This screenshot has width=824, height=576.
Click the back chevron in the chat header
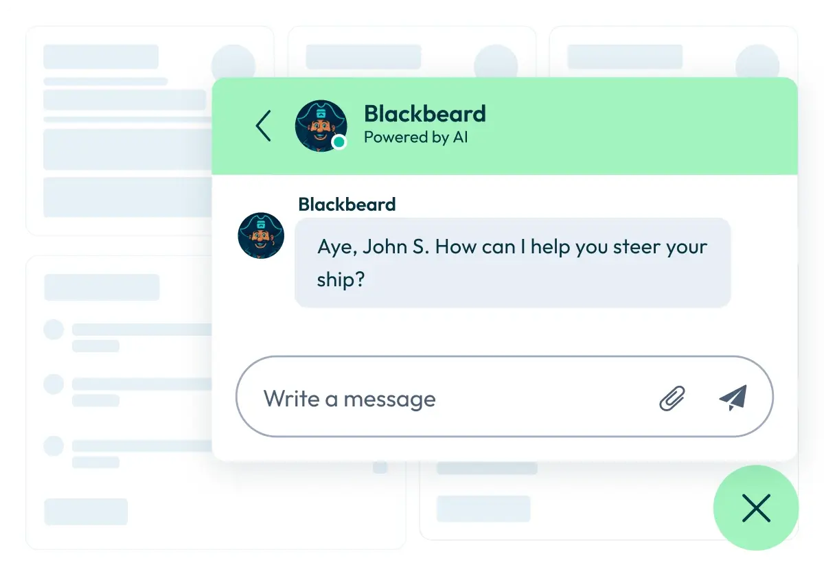pos(264,126)
